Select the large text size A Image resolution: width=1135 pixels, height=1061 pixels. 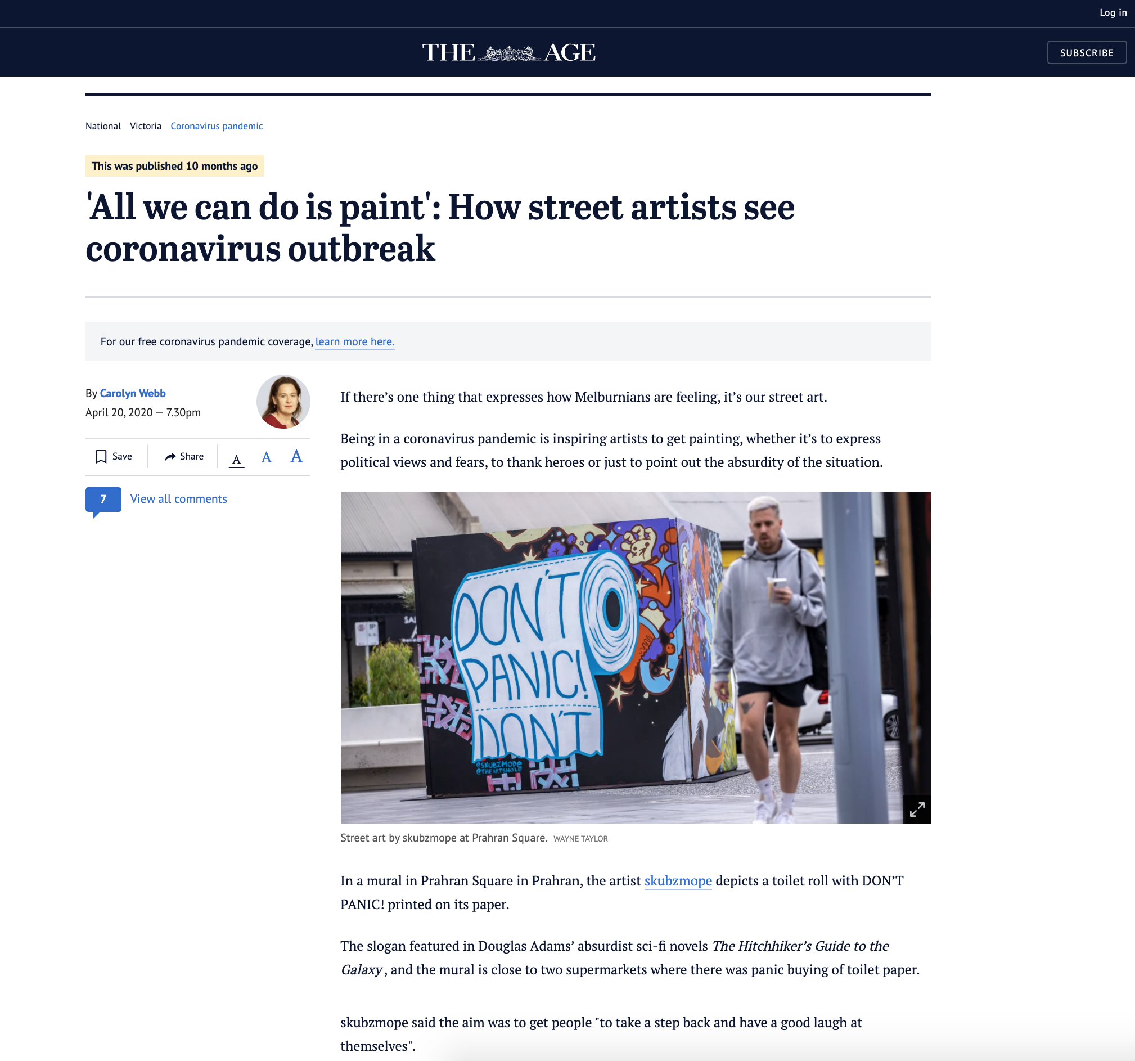(x=296, y=456)
